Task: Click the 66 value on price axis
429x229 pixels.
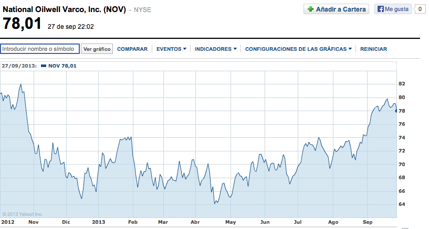Action: [402, 191]
